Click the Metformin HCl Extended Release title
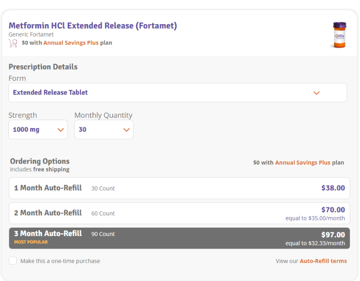 [x=93, y=26]
